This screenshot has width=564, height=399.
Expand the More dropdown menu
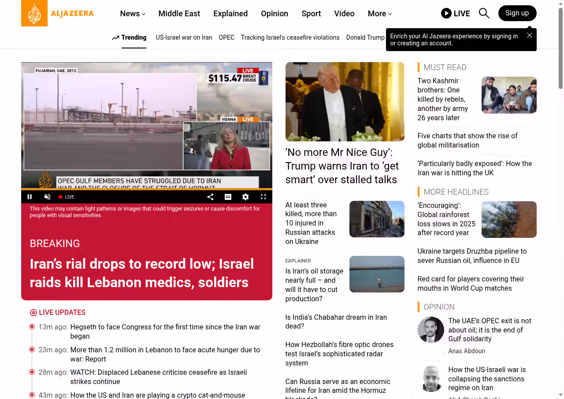coord(379,14)
